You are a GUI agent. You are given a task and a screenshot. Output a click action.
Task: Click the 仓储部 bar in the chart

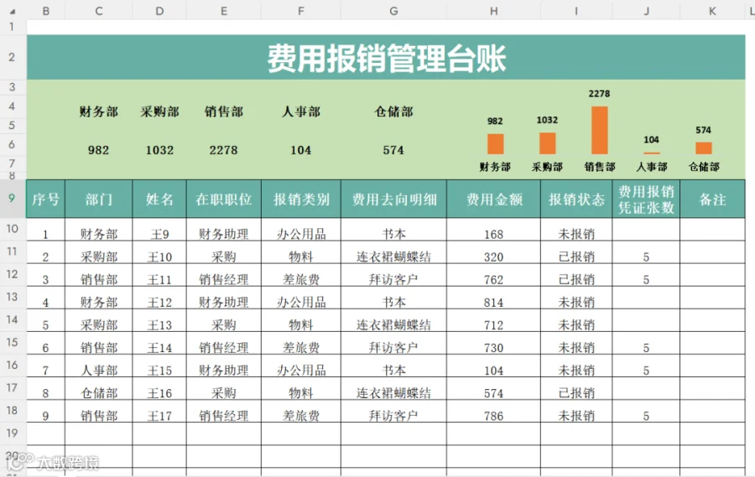point(704,148)
